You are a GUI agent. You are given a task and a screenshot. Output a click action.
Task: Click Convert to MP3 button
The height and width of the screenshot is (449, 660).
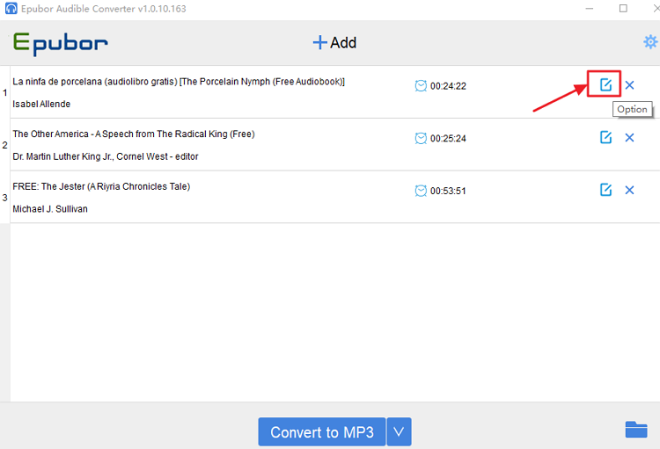tap(321, 431)
